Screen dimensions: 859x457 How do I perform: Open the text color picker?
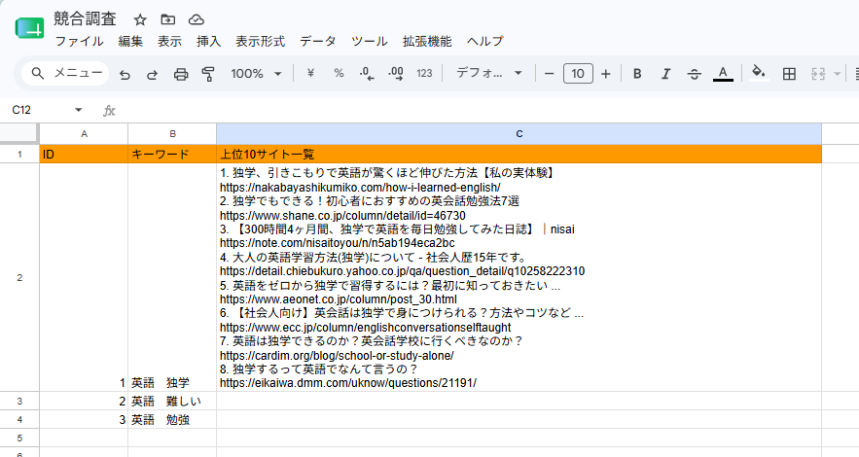[723, 73]
